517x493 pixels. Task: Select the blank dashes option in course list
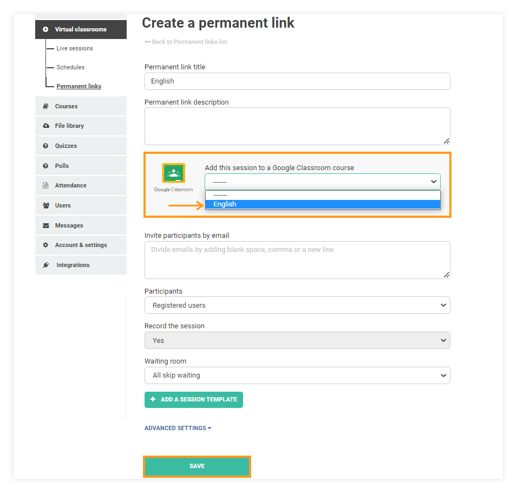(323, 196)
